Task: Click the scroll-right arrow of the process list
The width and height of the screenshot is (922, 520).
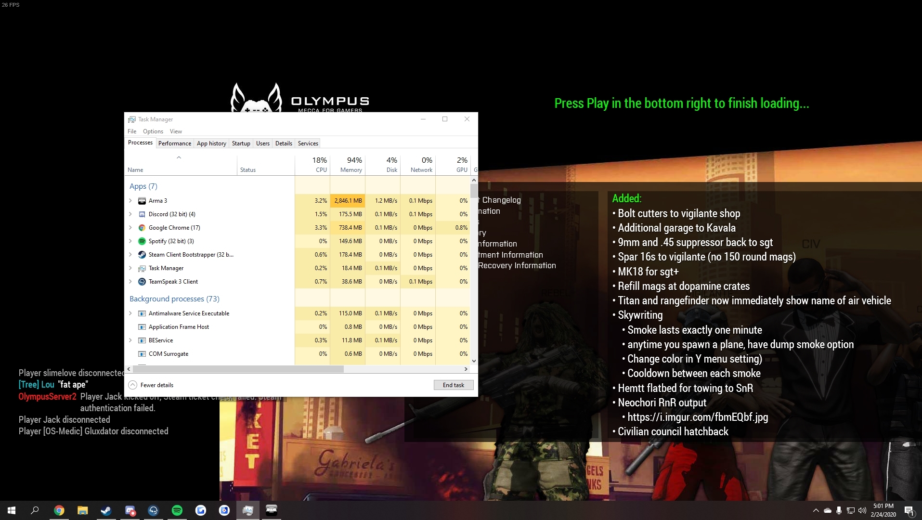Action: (466, 369)
